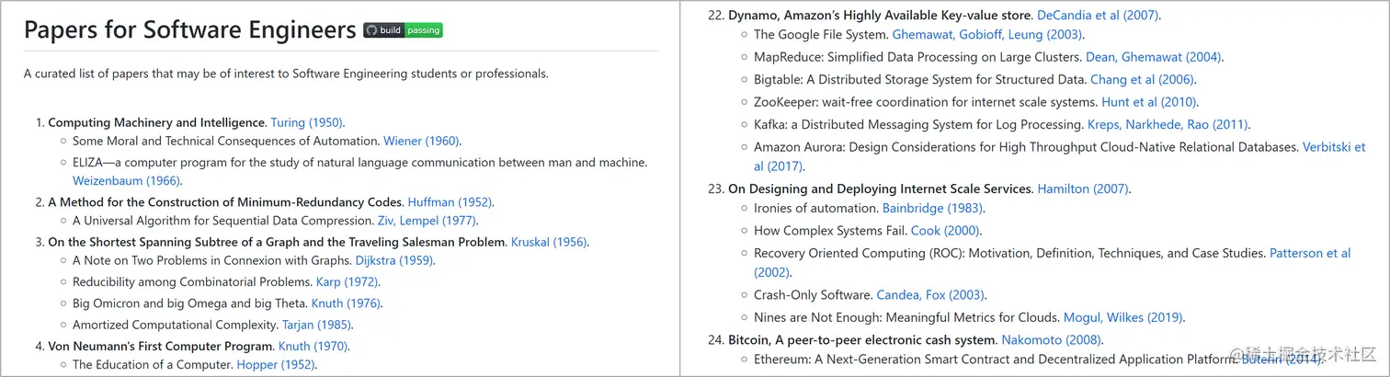Image resolution: width=1390 pixels, height=377 pixels.
Task: Click 'Kafka: a Distributed Messaging System' text
Action: tap(917, 124)
